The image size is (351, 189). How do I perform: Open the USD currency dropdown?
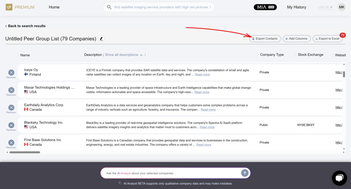click(x=325, y=7)
